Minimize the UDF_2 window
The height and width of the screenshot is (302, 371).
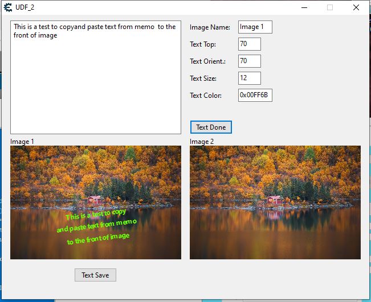304,7
